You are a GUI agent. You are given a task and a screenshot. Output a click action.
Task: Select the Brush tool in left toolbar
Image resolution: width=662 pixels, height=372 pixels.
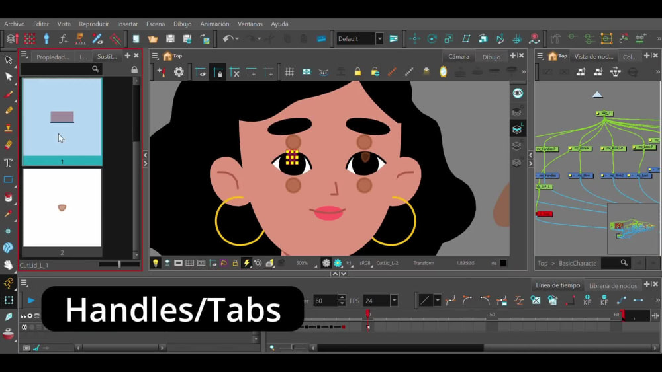(x=9, y=94)
